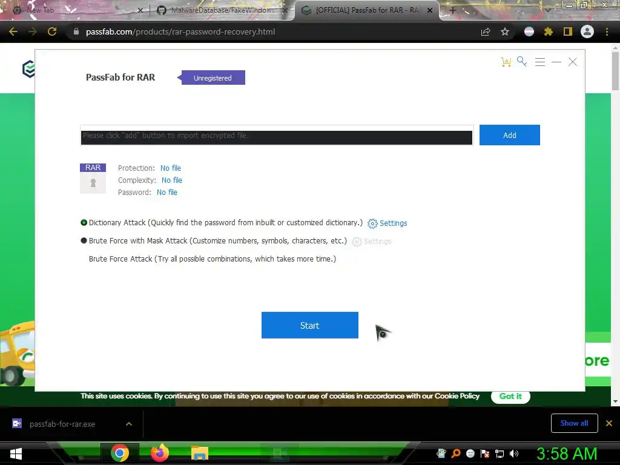
Task: Click the magnifier tray icon
Action: (x=456, y=453)
